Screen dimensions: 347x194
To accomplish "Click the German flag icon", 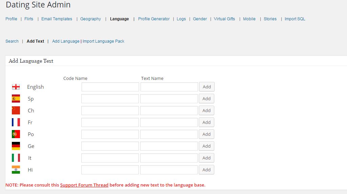I will coord(16,146).
